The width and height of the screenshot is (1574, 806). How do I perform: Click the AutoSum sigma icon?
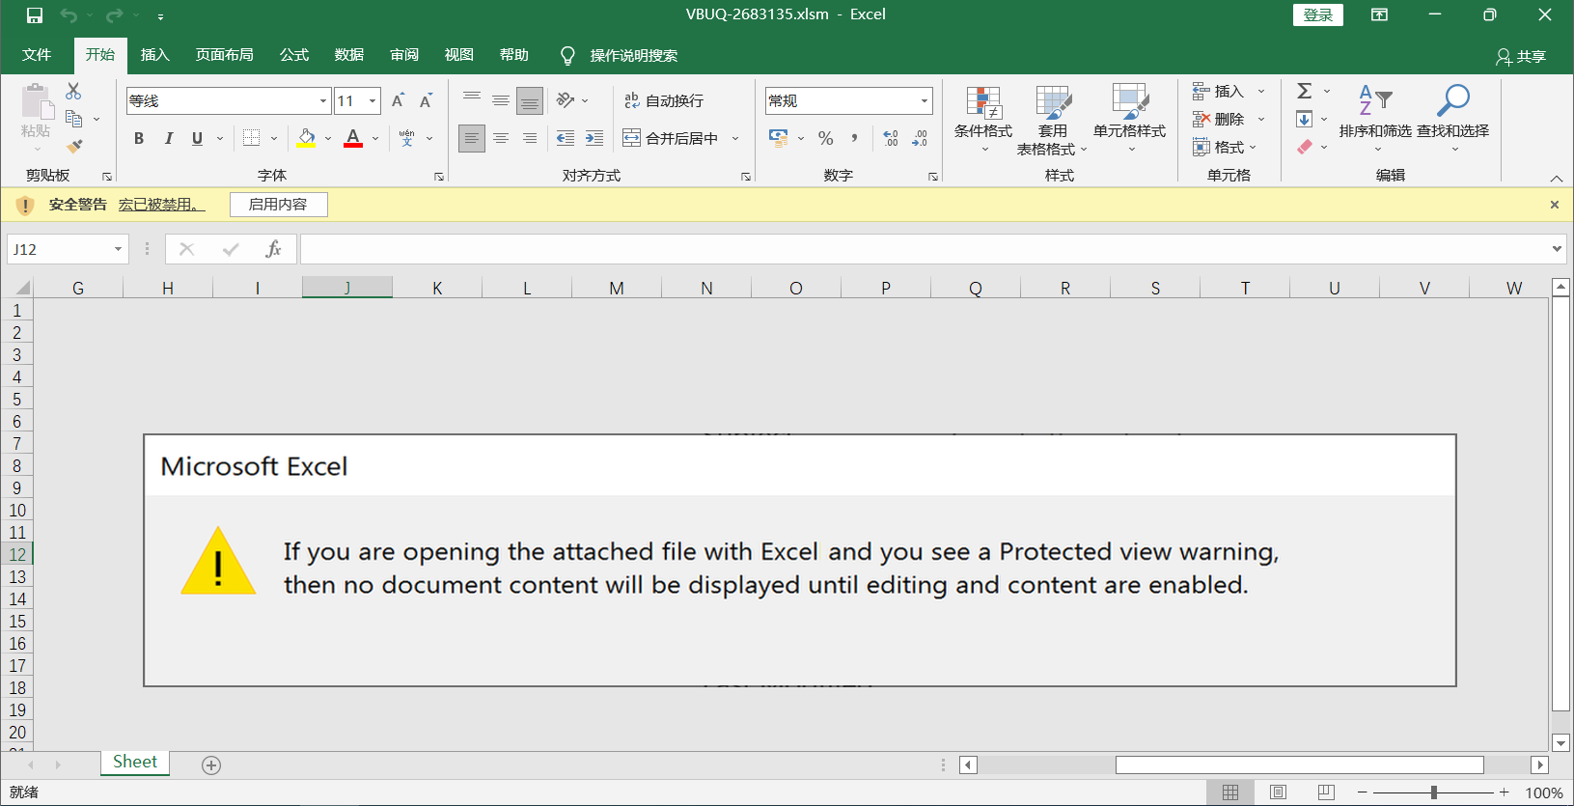pyautogui.click(x=1304, y=91)
